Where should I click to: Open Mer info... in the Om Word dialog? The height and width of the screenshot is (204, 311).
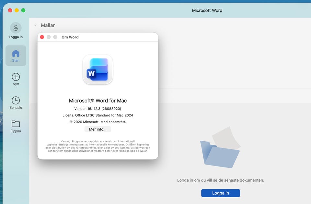click(x=98, y=129)
